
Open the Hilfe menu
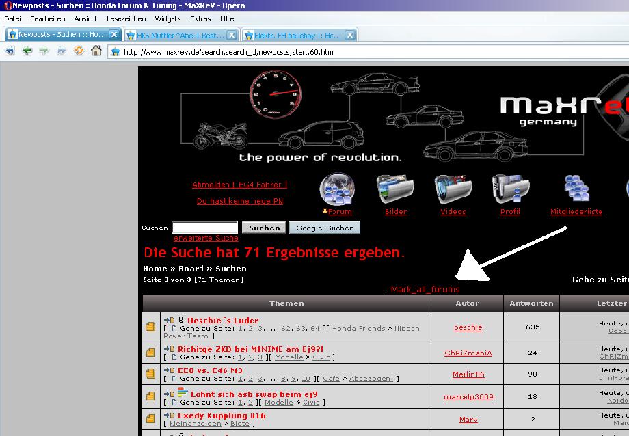tap(227, 18)
